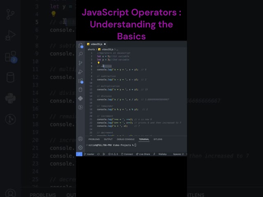Change indentation via Spaces: 2

[x=178, y=154]
